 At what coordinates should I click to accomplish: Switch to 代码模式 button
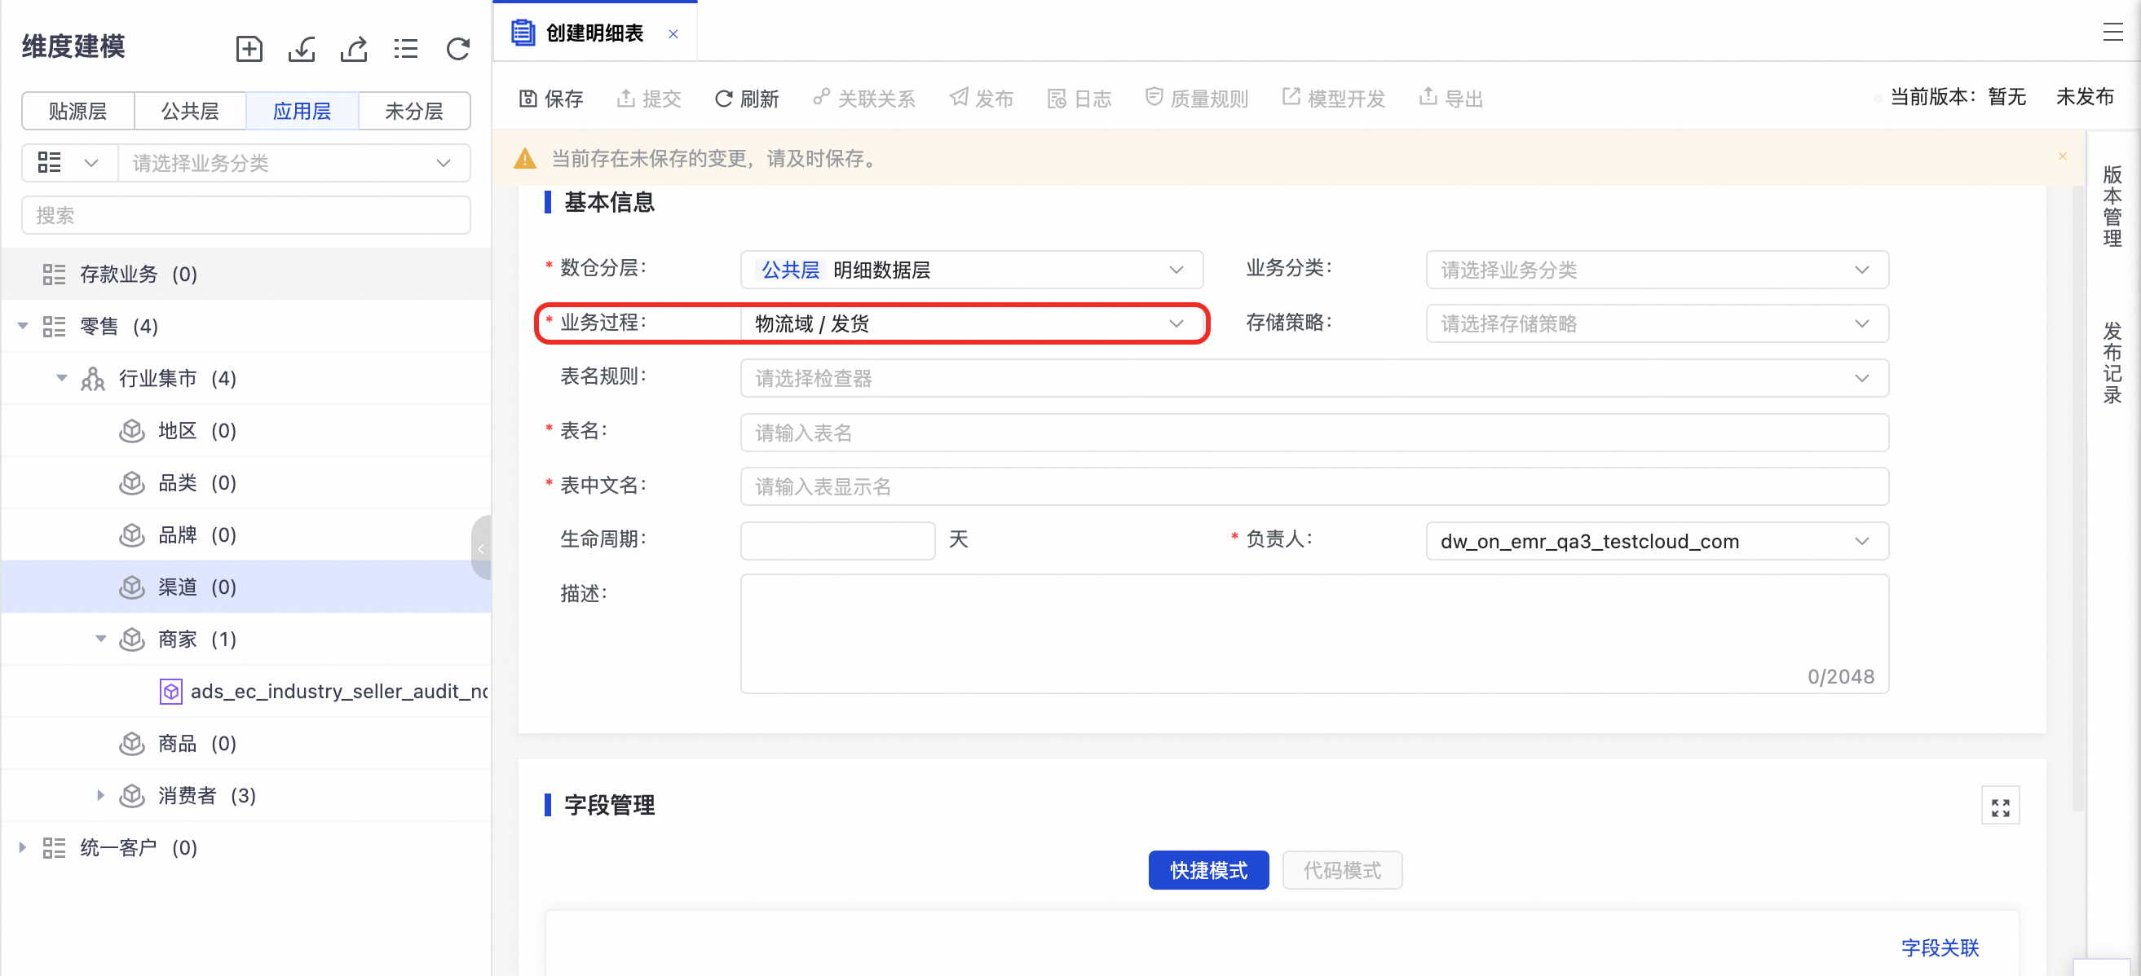(x=1341, y=869)
